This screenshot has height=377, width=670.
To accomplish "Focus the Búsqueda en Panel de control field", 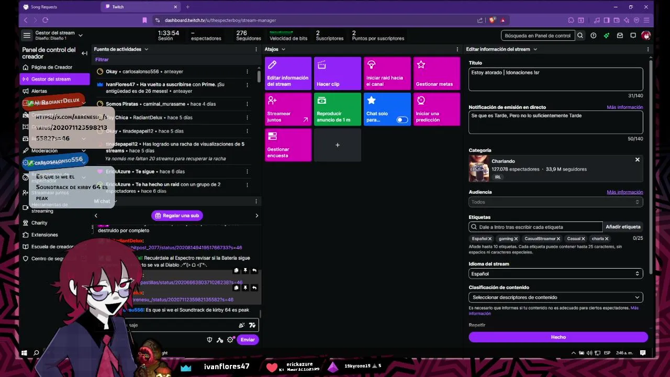I will click(x=538, y=36).
